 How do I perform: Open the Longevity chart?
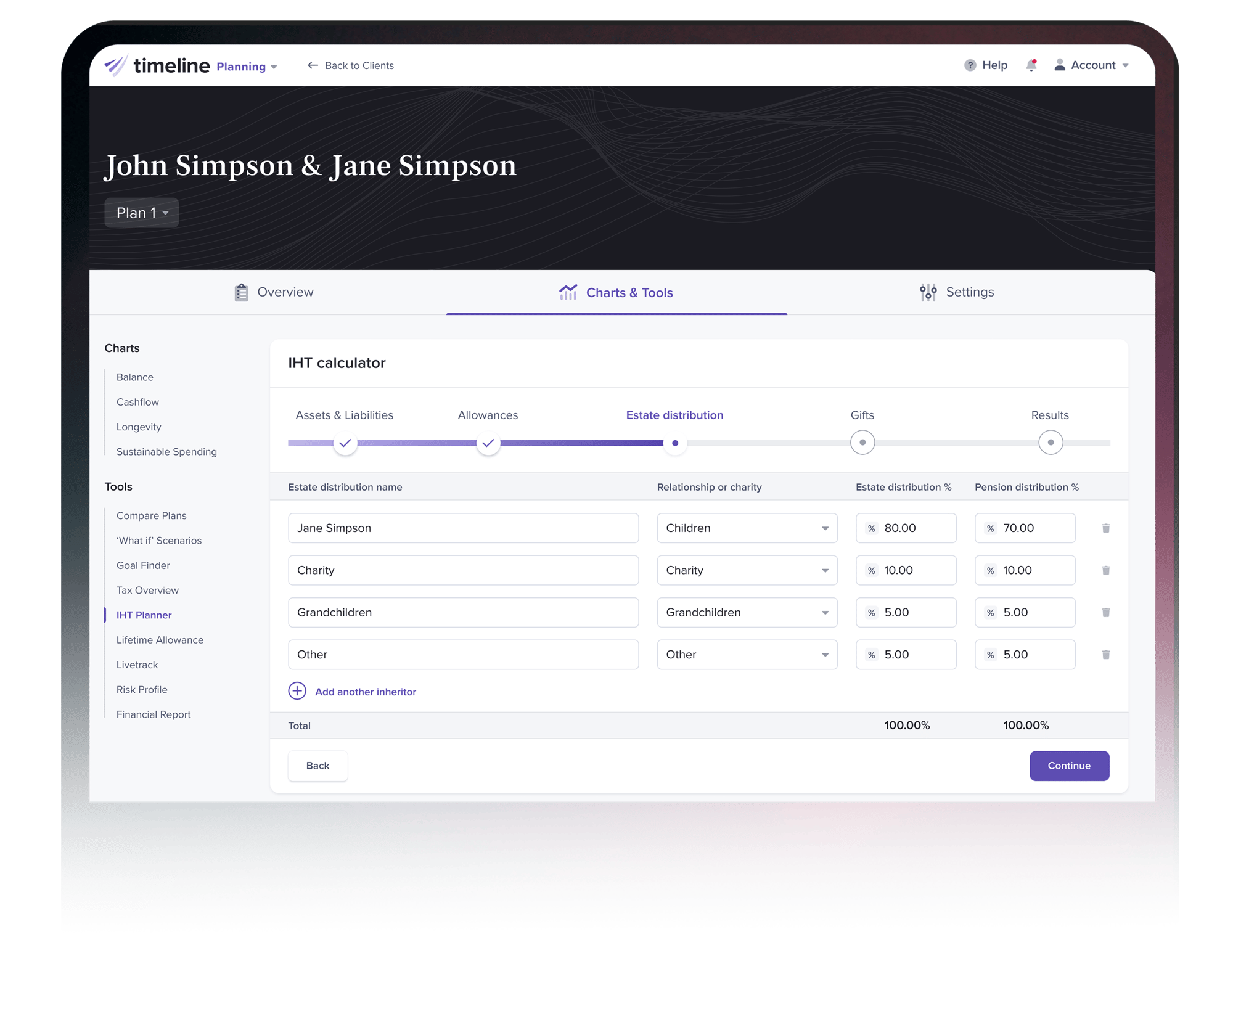139,427
